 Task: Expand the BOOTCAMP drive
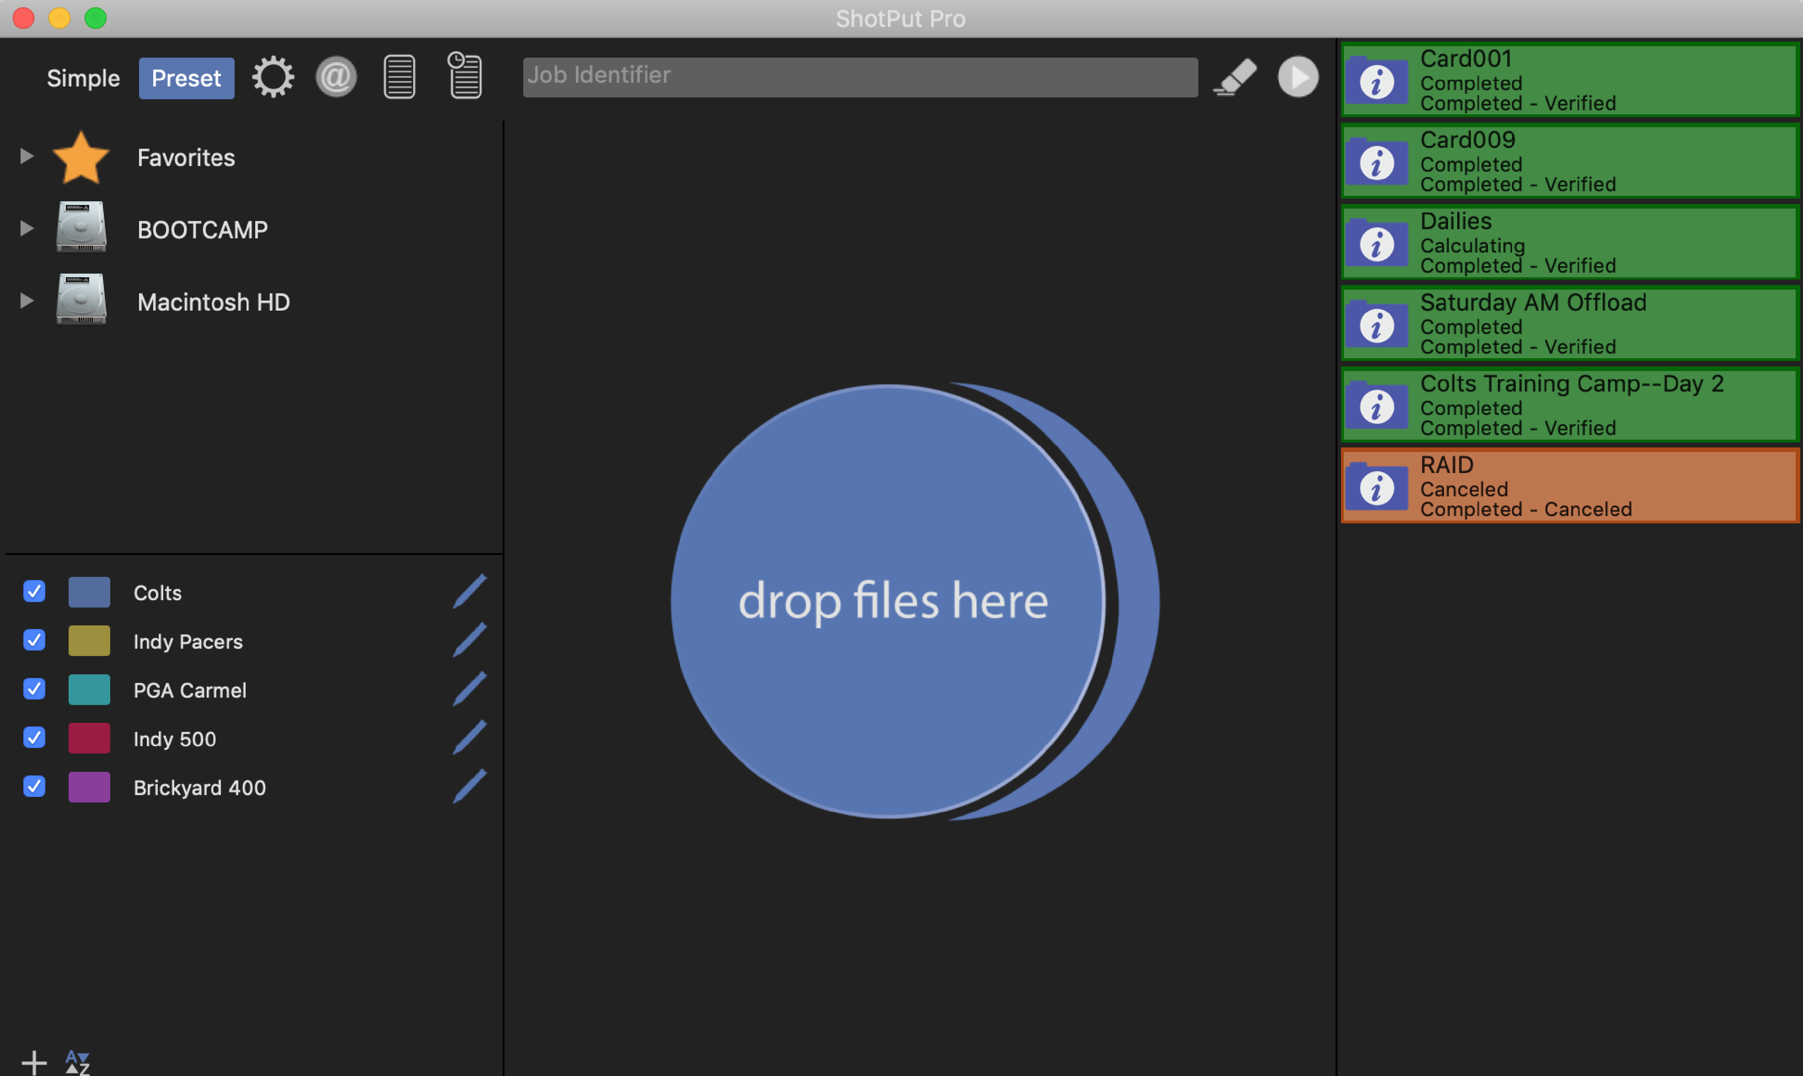(x=27, y=228)
